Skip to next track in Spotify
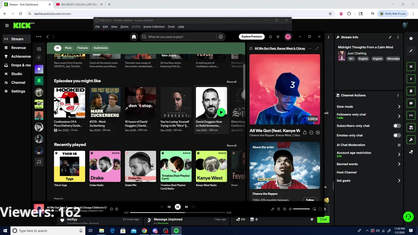This screenshot has width=418, height=235. (186, 207)
